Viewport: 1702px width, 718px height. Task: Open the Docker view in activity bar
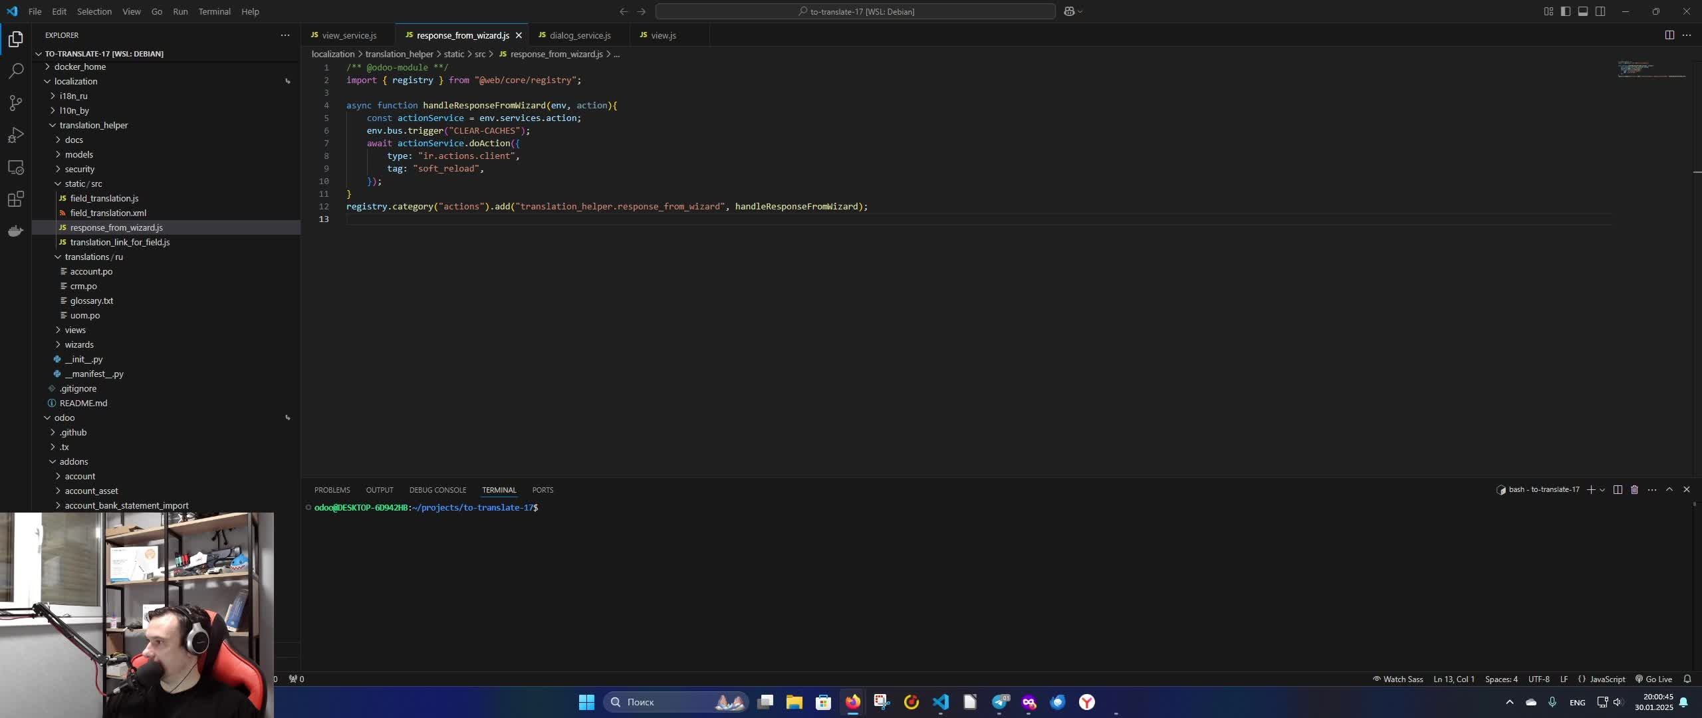coord(16,231)
